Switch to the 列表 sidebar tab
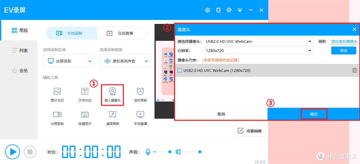The height and width of the screenshot is (164, 360). pyautogui.click(x=19, y=50)
